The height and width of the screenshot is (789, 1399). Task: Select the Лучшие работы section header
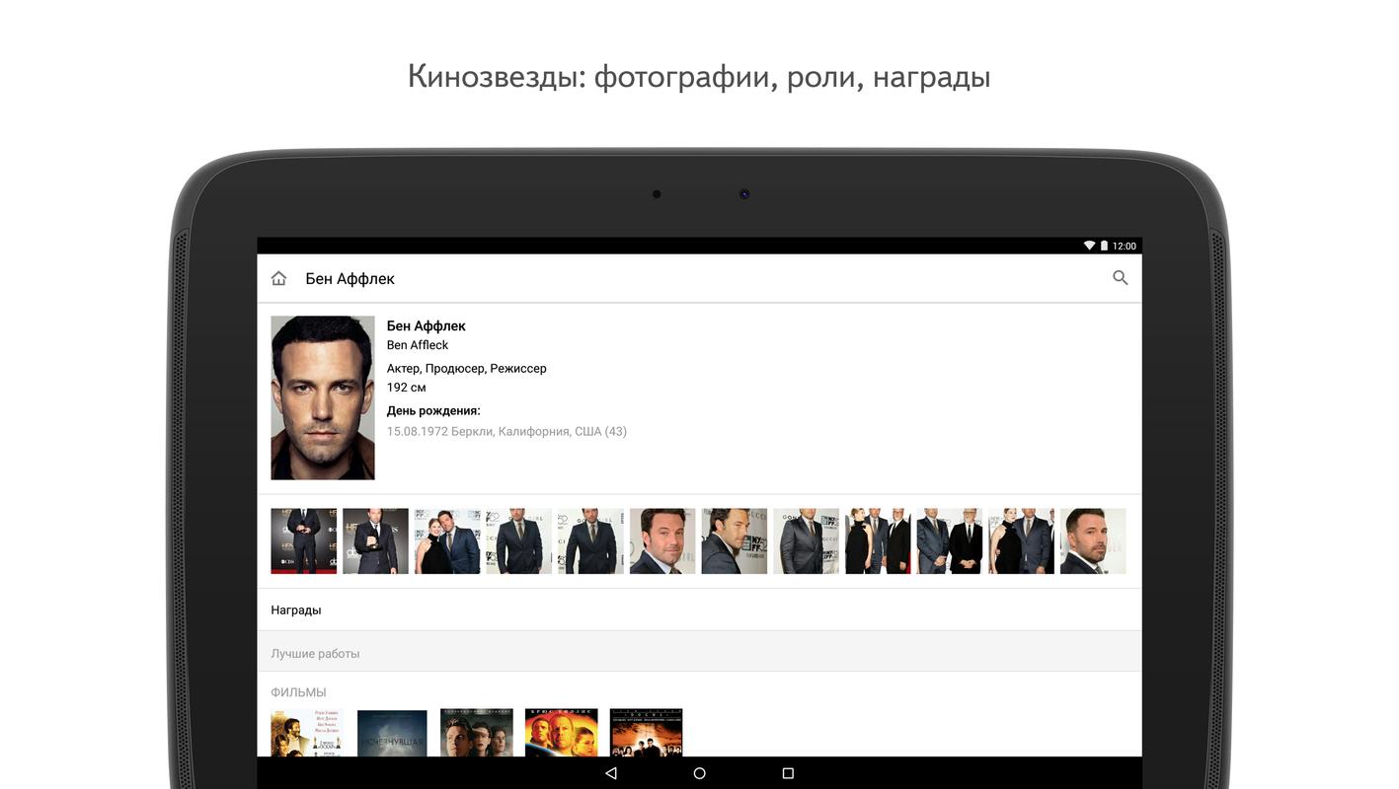coord(699,653)
